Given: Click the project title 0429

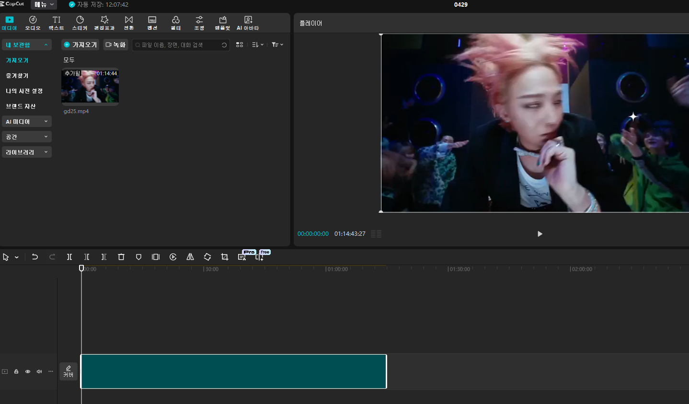Looking at the screenshot, I should pyautogui.click(x=461, y=4).
